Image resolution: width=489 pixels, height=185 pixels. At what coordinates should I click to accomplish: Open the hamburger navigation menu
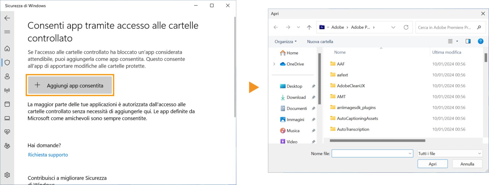(7, 32)
